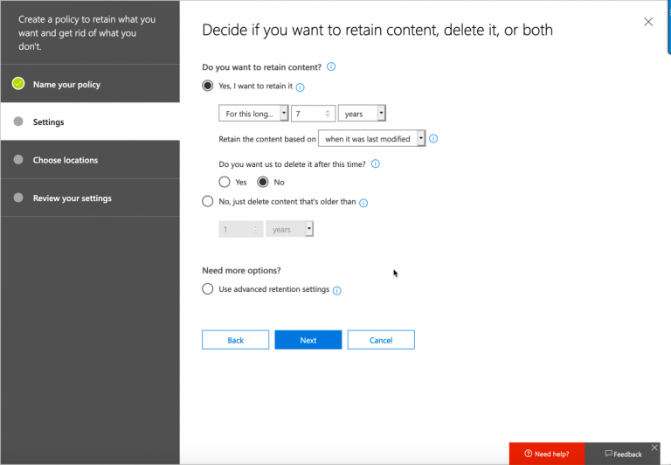The height and width of the screenshot is (465, 671).
Task: Click the spinner arrows on the 7 field
Action: [328, 114]
